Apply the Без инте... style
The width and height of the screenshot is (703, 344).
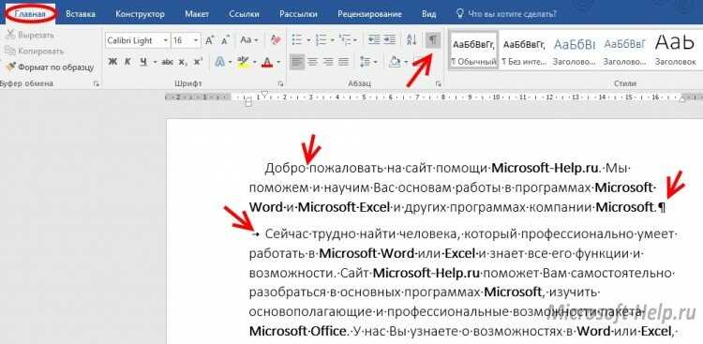tap(524, 51)
